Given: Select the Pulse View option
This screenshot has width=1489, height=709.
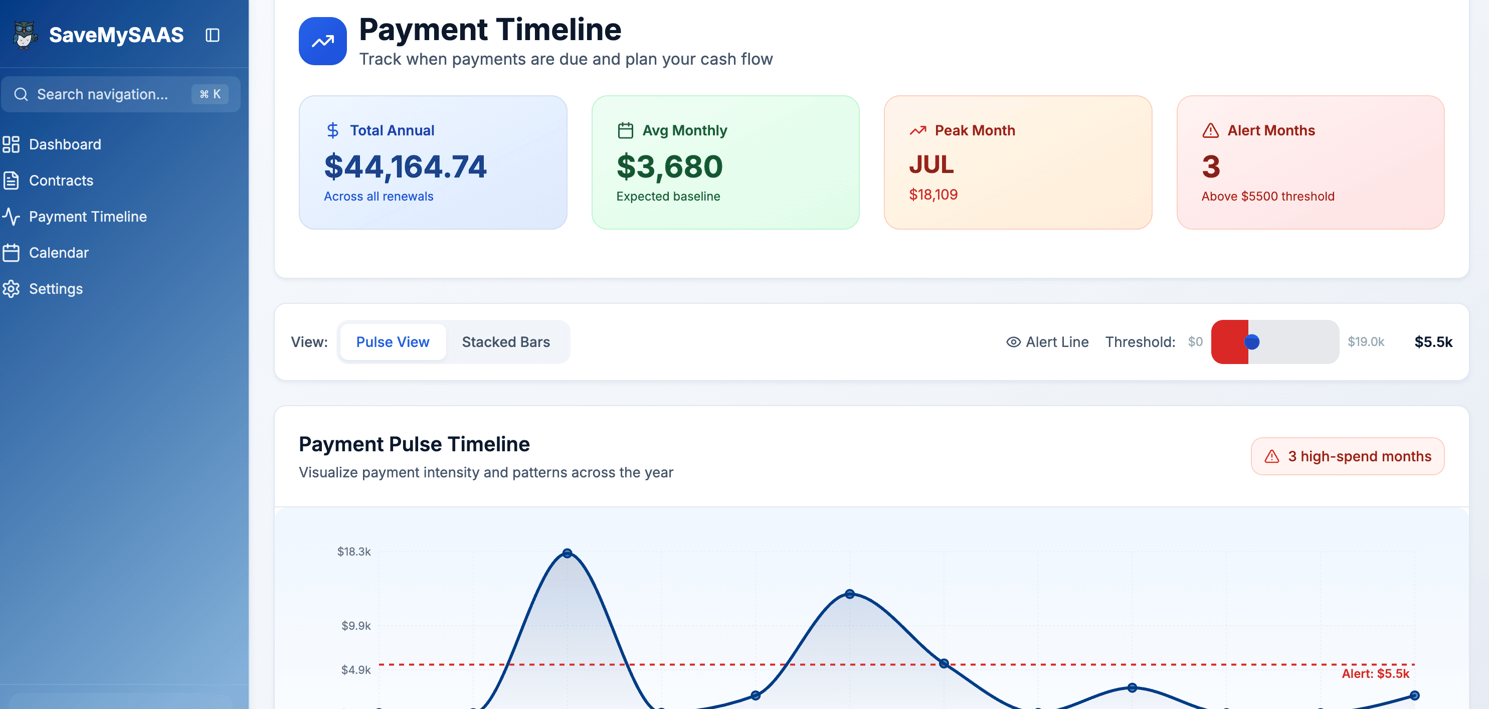Looking at the screenshot, I should click(393, 342).
